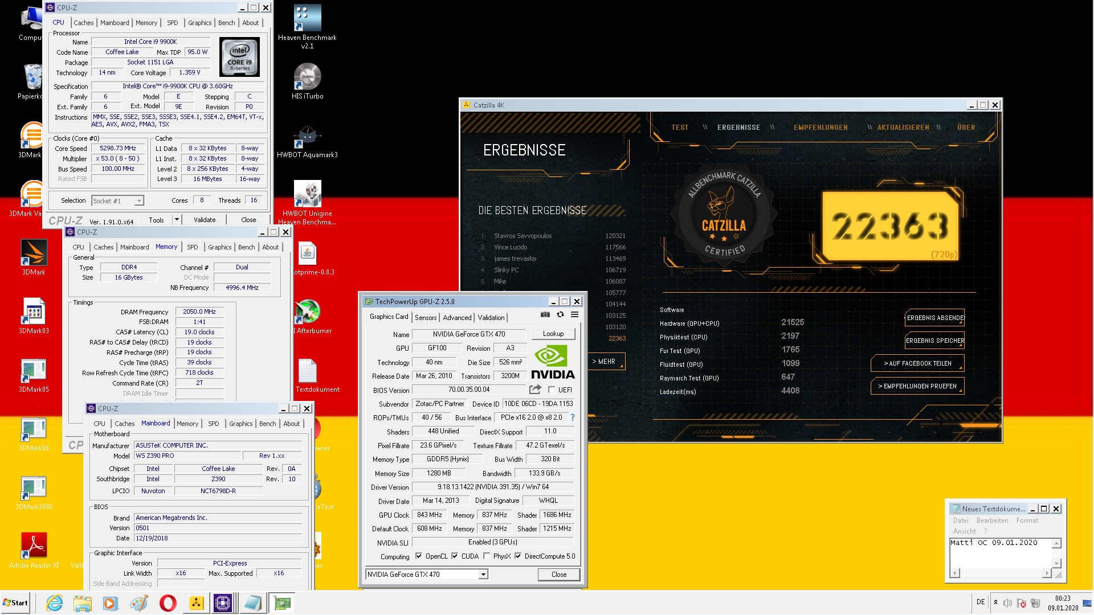Open HIS iTurbo desktop shortcut
1094x615 pixels.
307,81
